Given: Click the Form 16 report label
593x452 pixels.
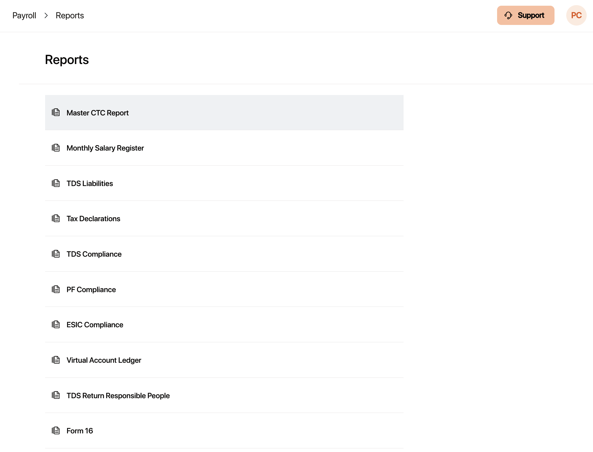Looking at the screenshot, I should click(80, 431).
